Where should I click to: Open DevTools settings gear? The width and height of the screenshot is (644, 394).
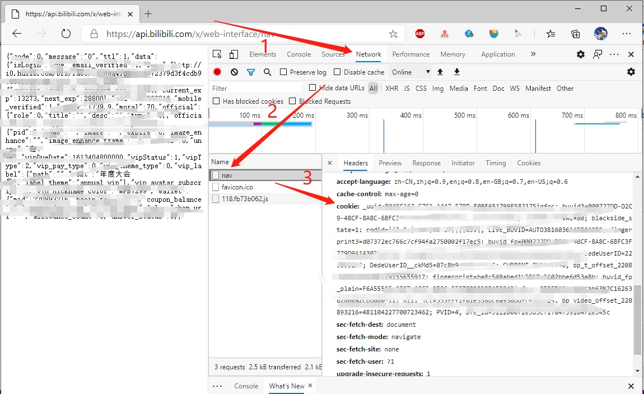pos(581,54)
